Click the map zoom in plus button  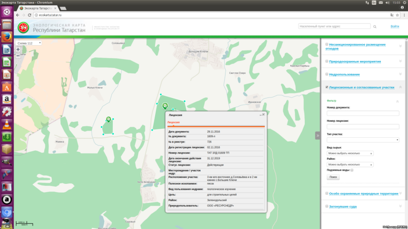[x=18, y=49]
